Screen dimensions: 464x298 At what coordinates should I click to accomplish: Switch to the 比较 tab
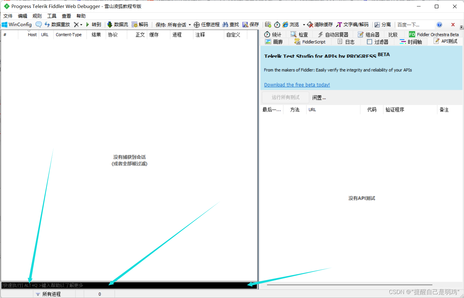pyautogui.click(x=393, y=34)
